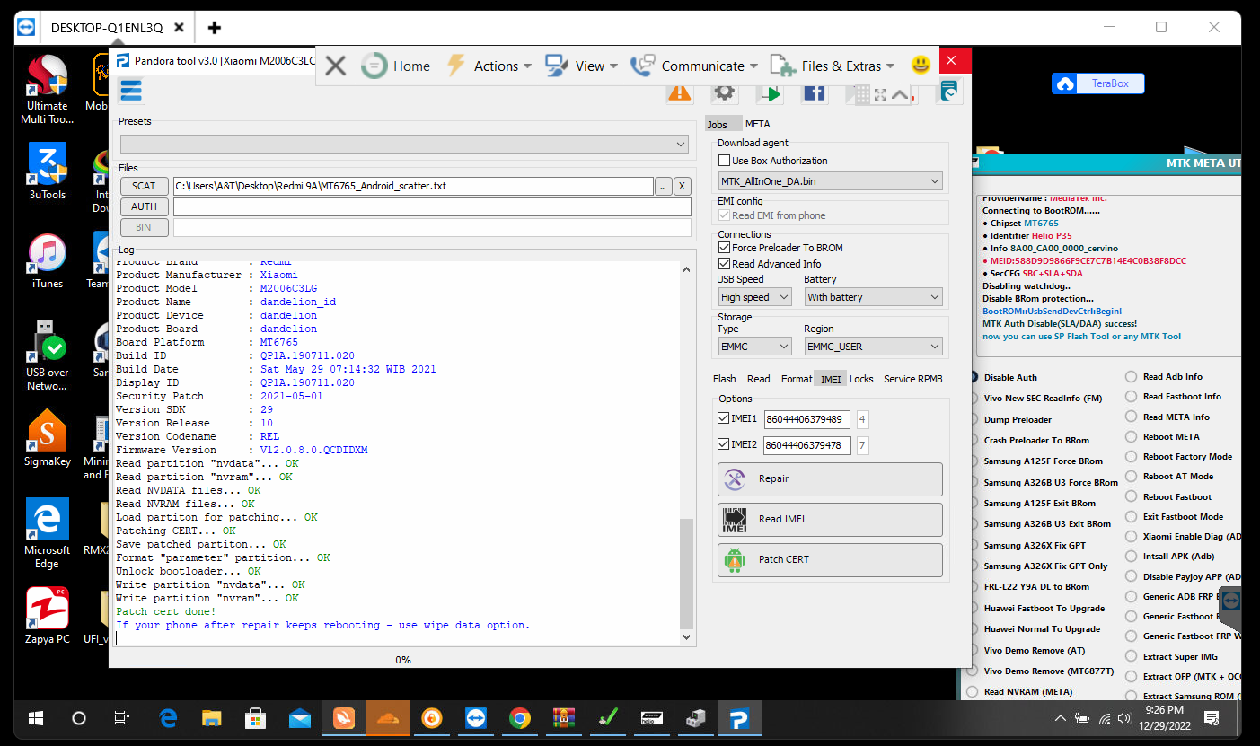Clear the scatter path with X button
This screenshot has height=746, width=1260.
point(683,186)
